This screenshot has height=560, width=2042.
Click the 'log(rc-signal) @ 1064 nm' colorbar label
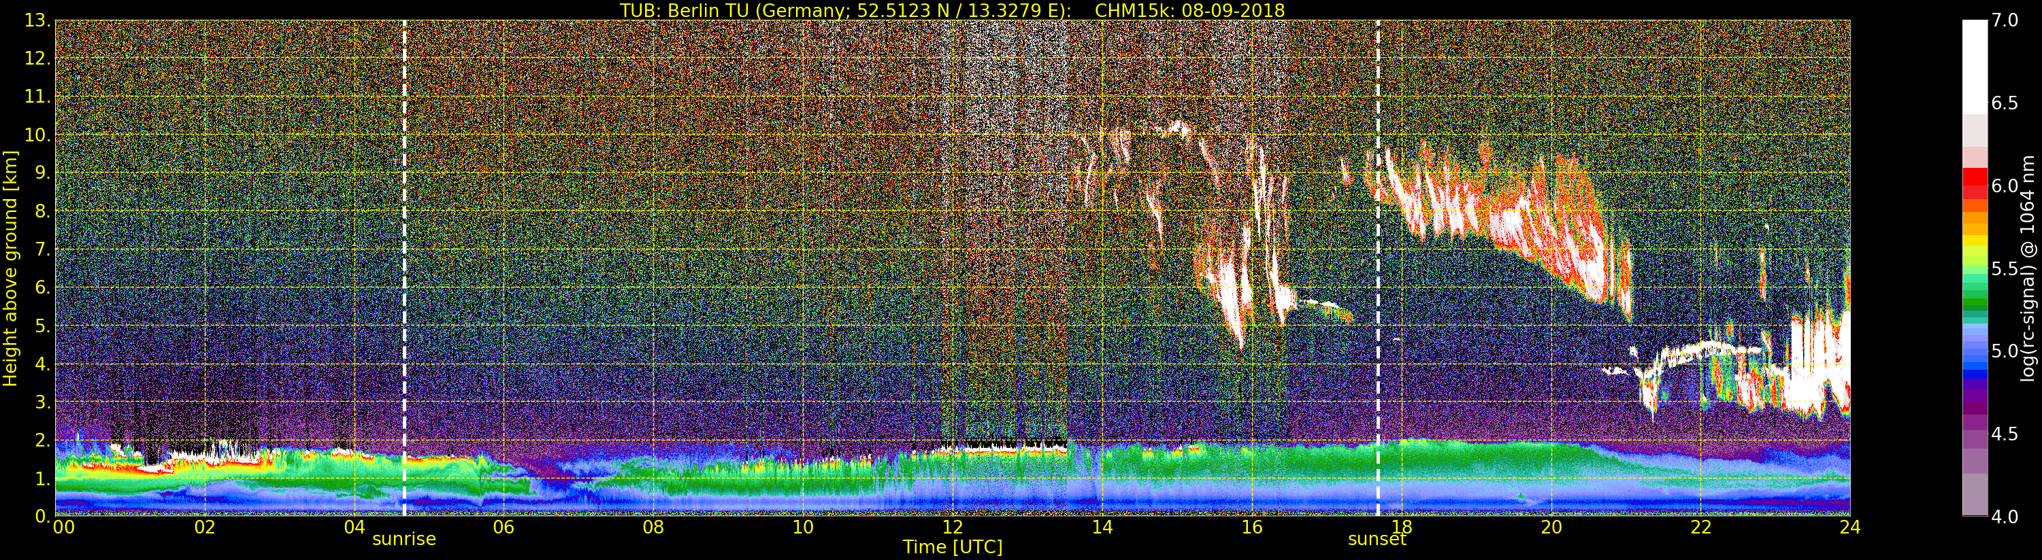pos(2028,268)
